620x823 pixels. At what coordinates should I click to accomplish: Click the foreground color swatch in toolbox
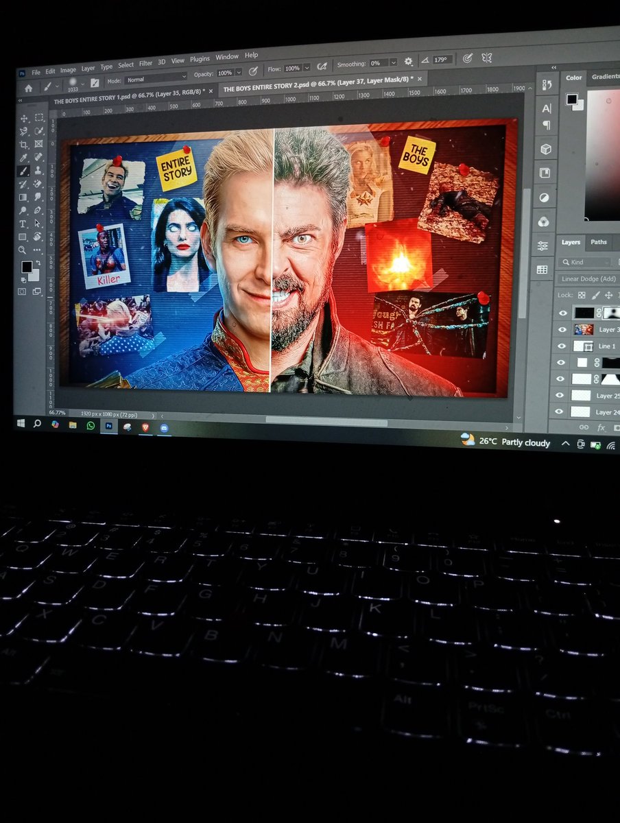pyautogui.click(x=27, y=267)
